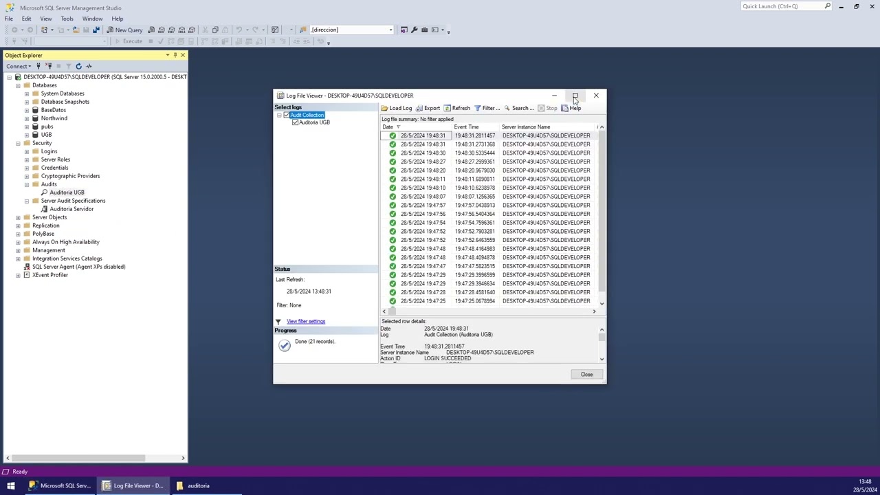The width and height of the screenshot is (880, 495).
Task: Collapse the Audit Collection tree node
Action: pos(279,115)
